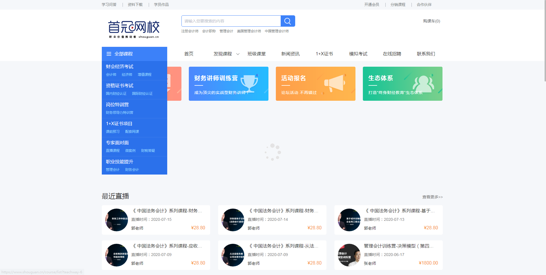Open the 全部课程 hamburger menu icon
The image size is (546, 275).
[x=109, y=54]
